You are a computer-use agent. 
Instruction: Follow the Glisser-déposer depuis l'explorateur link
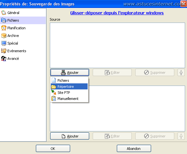tap(117, 13)
